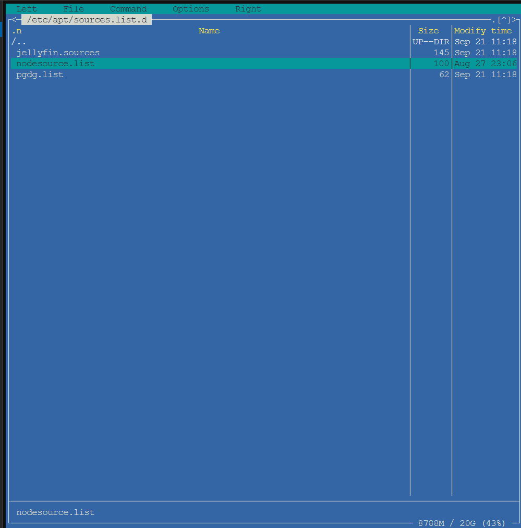The image size is (521, 528).
Task: Toggle hidden files with the dot indicator
Action: [x=493, y=20]
